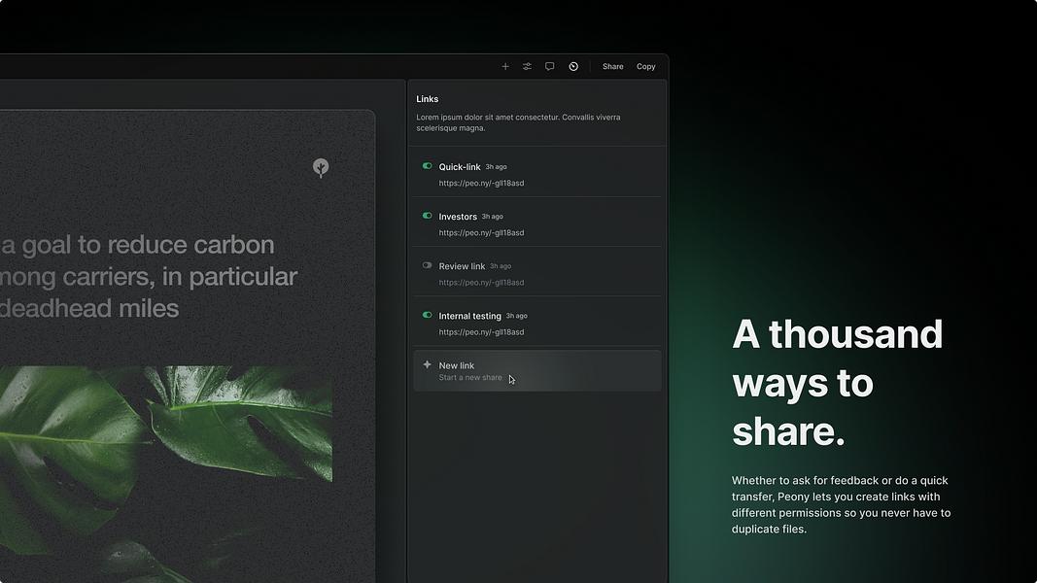Image resolution: width=1037 pixels, height=583 pixels.
Task: Click the Share button in the toolbar
Action: [613, 66]
